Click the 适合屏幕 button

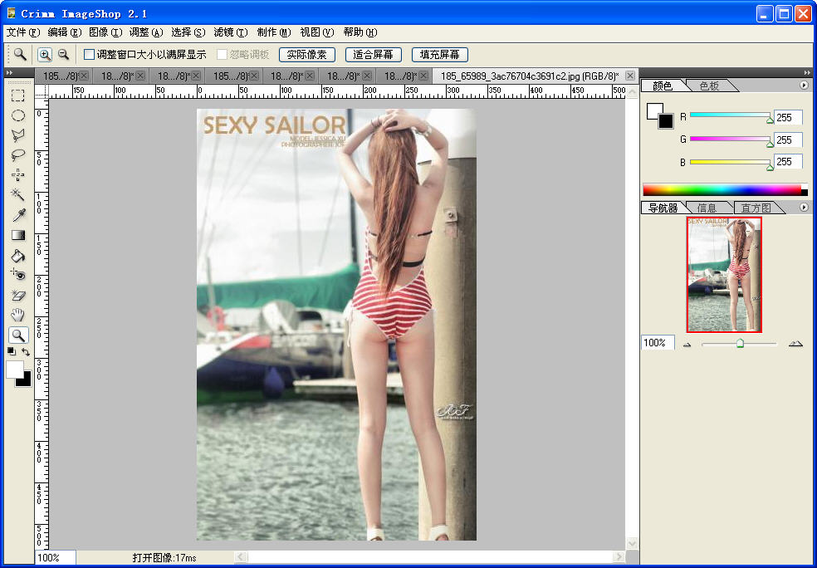[373, 55]
